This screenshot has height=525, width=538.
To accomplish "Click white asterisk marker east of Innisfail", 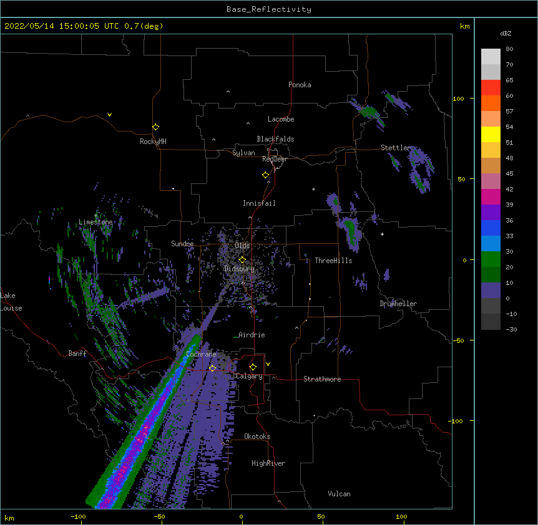I will pos(313,189).
